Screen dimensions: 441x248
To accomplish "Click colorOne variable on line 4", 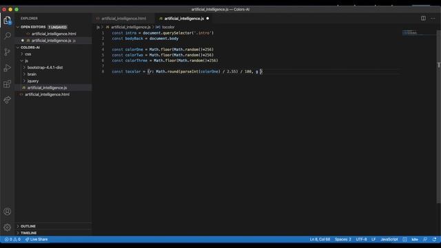I will 134,50.
